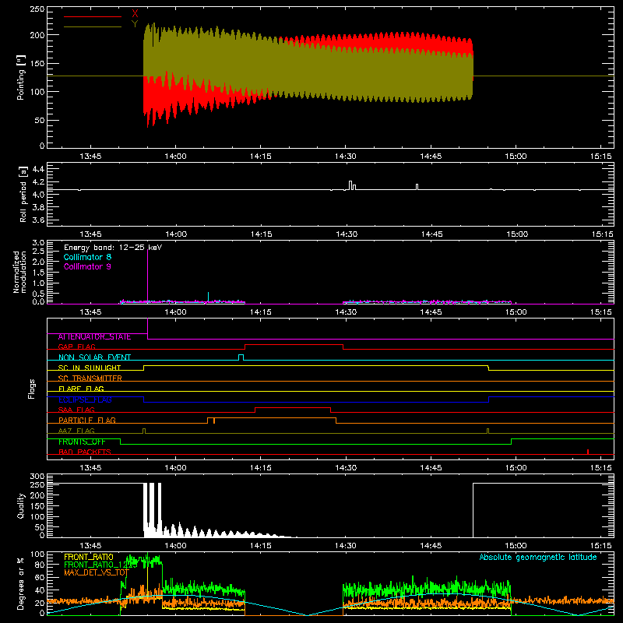Click the olive Y legend letter
This screenshot has height=623, width=623.
pyautogui.click(x=135, y=24)
